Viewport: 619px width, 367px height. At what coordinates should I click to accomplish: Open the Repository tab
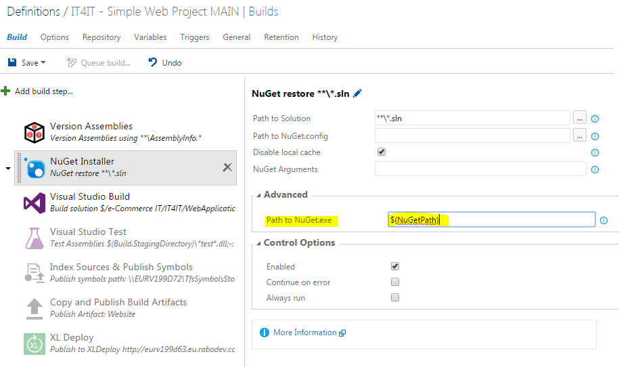click(101, 37)
